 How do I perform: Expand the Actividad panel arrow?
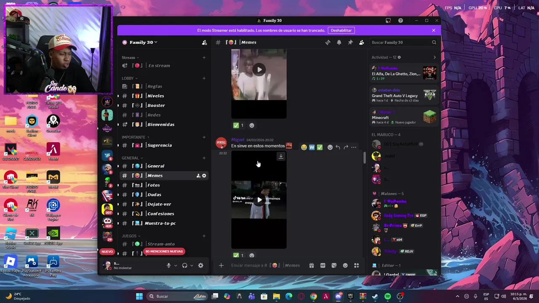pyautogui.click(x=435, y=57)
